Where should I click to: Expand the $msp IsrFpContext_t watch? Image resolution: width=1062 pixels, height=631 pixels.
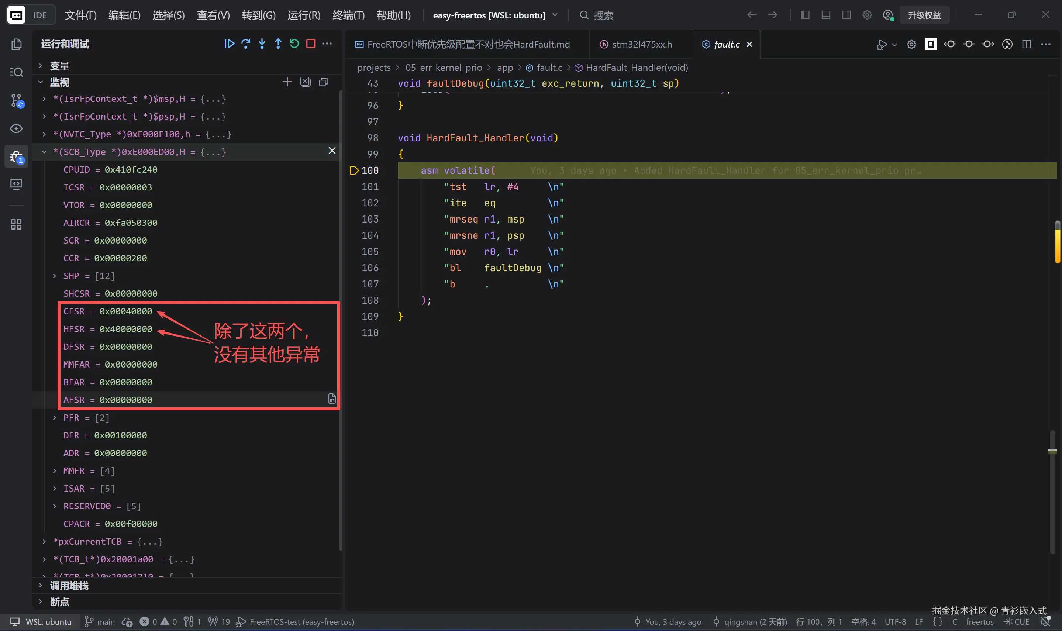tap(44, 99)
